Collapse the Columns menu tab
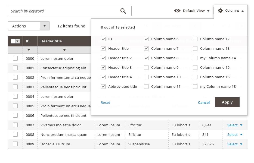 [231, 11]
